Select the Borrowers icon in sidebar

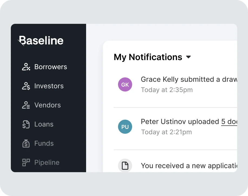pyautogui.click(x=26, y=67)
